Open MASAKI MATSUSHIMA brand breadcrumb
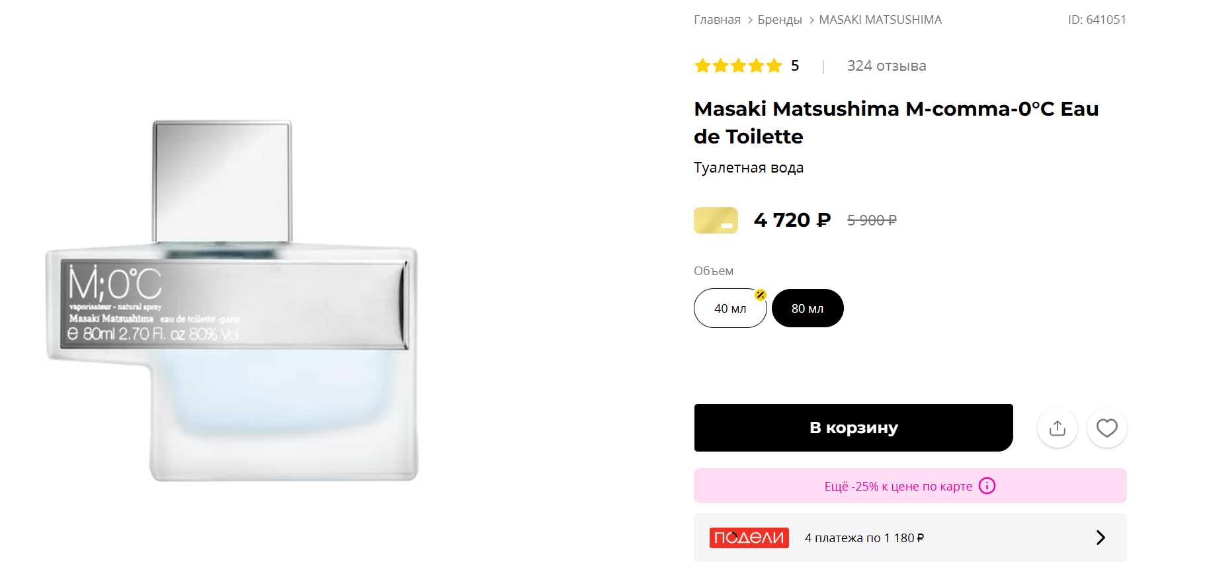 click(x=880, y=20)
